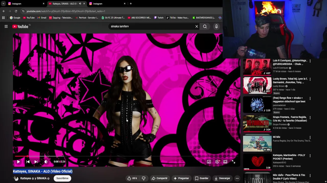Save video with Guardar
327x183 pixels.
click(x=202, y=178)
